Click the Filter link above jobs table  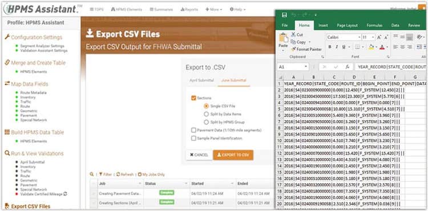(x=106, y=175)
